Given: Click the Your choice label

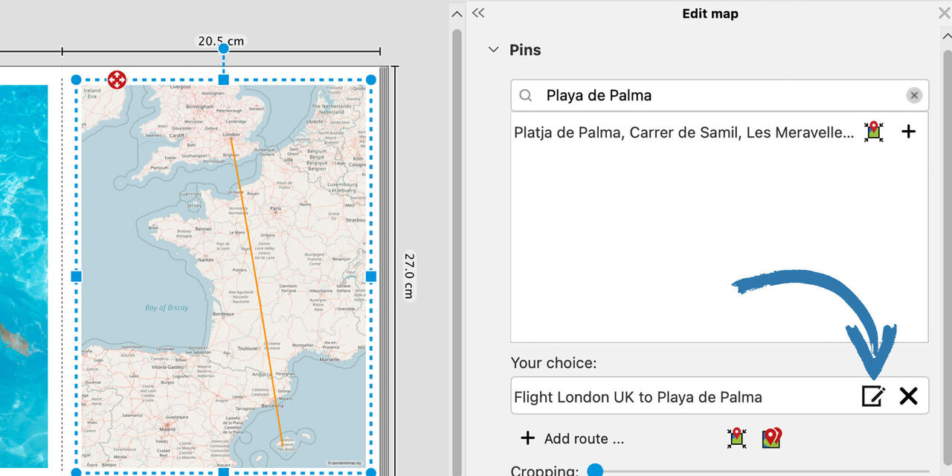Looking at the screenshot, I should point(553,363).
